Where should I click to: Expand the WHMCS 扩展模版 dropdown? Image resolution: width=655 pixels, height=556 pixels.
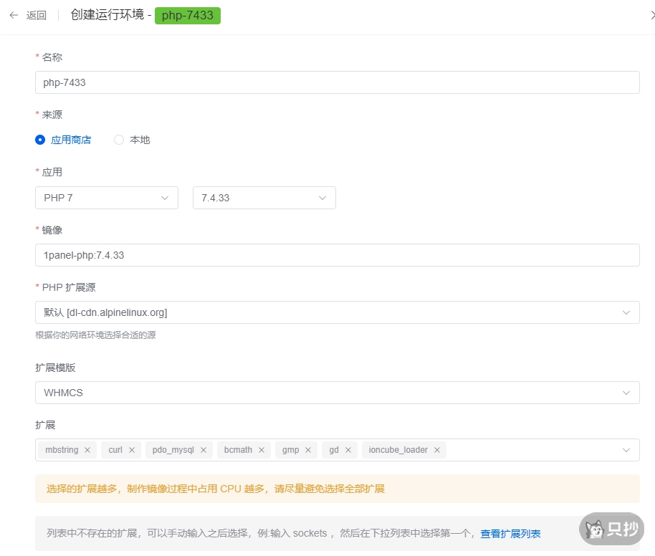(626, 393)
